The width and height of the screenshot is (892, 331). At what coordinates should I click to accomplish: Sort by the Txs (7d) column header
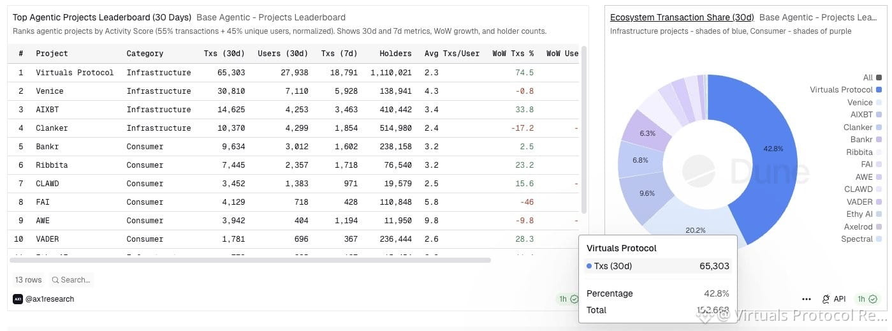coord(339,54)
